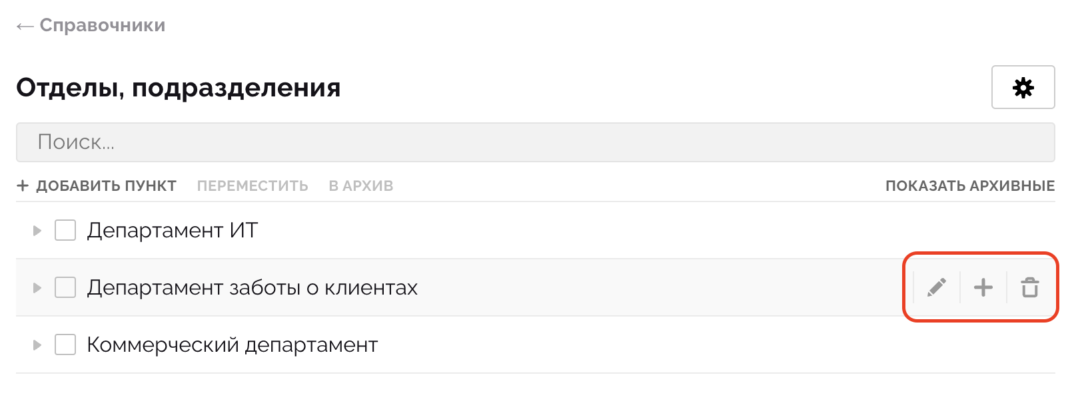Image resolution: width=1082 pixels, height=399 pixels.
Task: Delete the department with the trash icon
Action: coord(1030,287)
